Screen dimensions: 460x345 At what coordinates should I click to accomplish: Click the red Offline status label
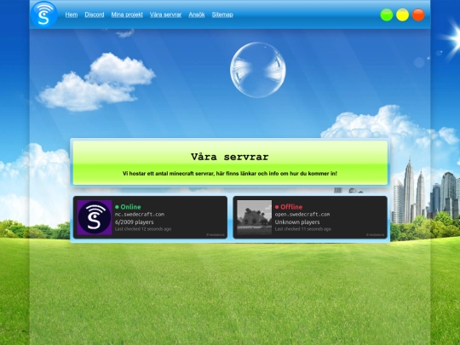tap(289, 207)
